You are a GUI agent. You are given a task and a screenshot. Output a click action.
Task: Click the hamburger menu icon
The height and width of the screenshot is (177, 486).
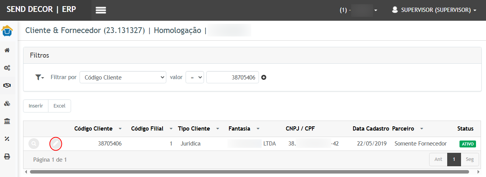[x=101, y=10]
